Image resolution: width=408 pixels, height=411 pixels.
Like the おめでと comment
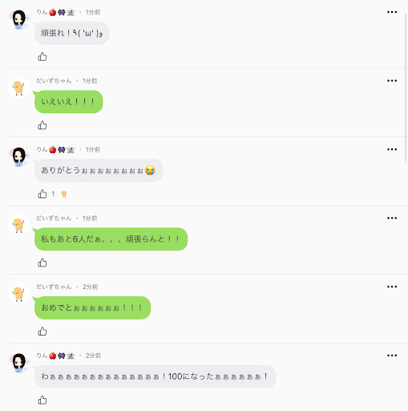pos(42,332)
